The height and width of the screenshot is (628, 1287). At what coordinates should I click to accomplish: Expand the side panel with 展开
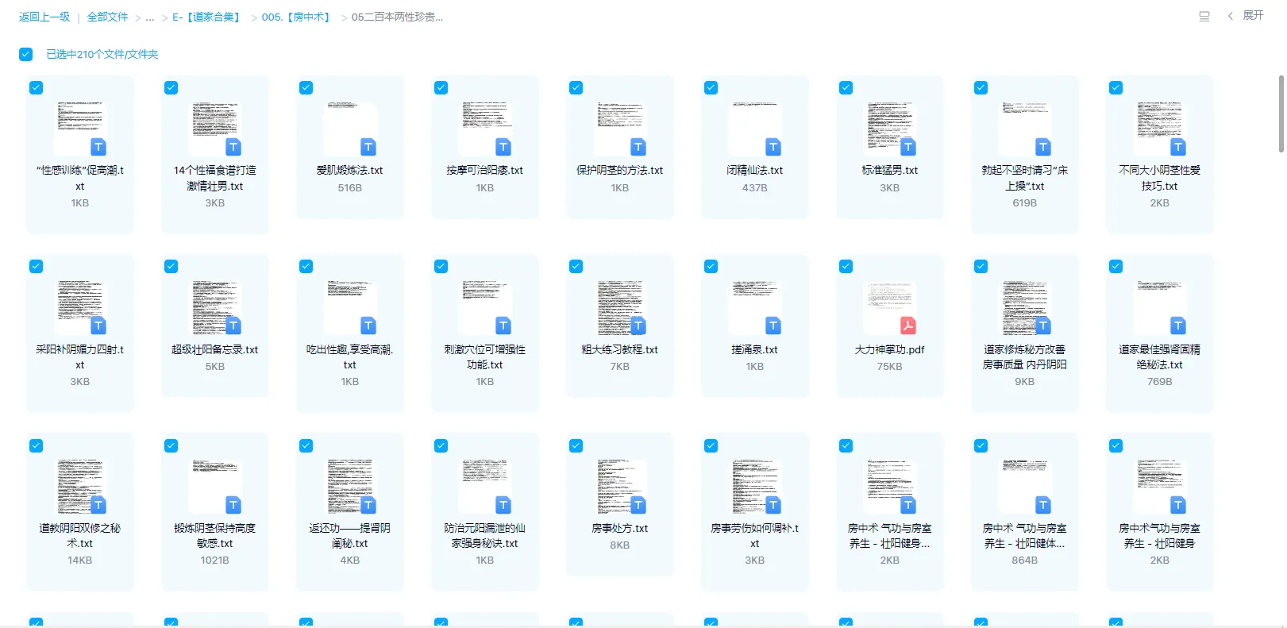click(1246, 16)
